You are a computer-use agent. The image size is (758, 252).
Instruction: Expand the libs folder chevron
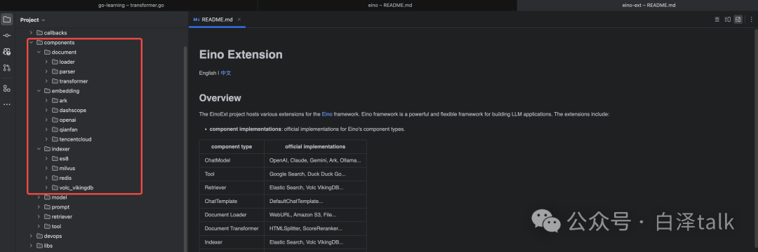tap(32, 245)
